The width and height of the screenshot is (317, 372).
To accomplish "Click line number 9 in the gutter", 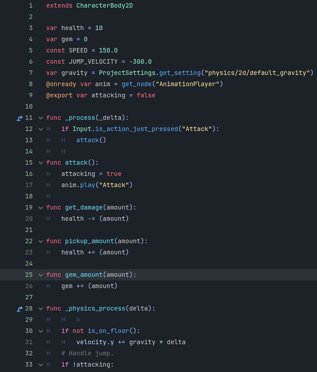I will tap(30, 95).
